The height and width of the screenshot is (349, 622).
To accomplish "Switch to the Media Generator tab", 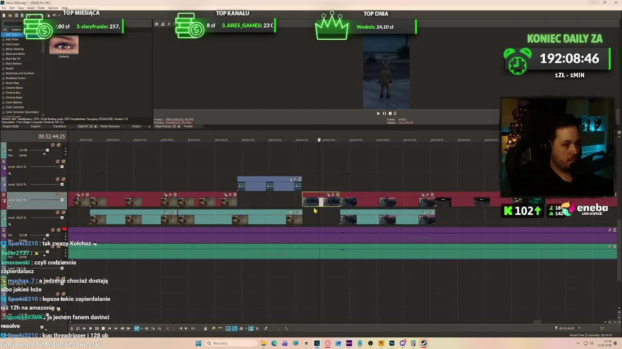I will coord(110,126).
